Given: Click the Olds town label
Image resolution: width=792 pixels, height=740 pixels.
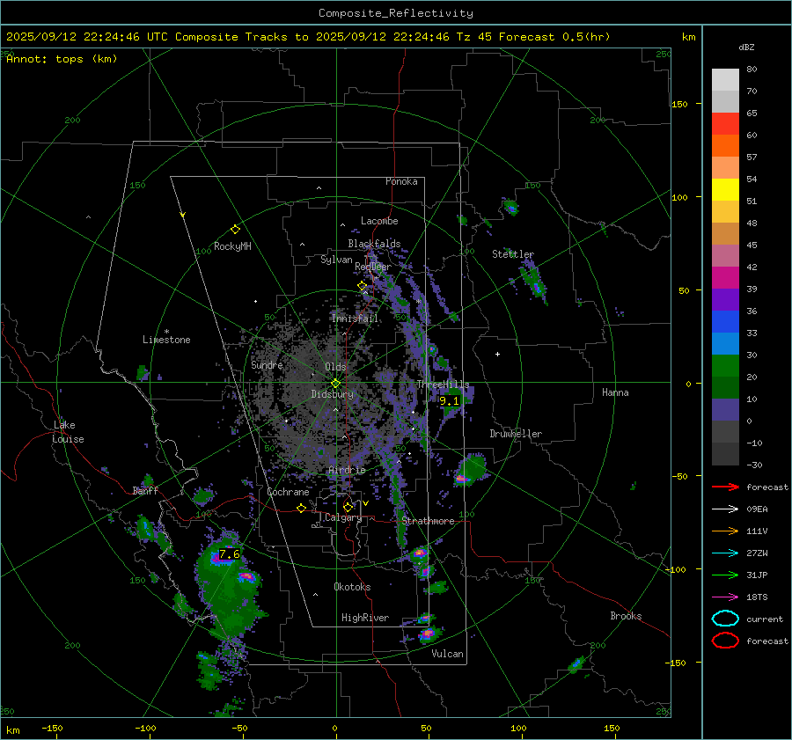Looking at the screenshot, I should (335, 367).
